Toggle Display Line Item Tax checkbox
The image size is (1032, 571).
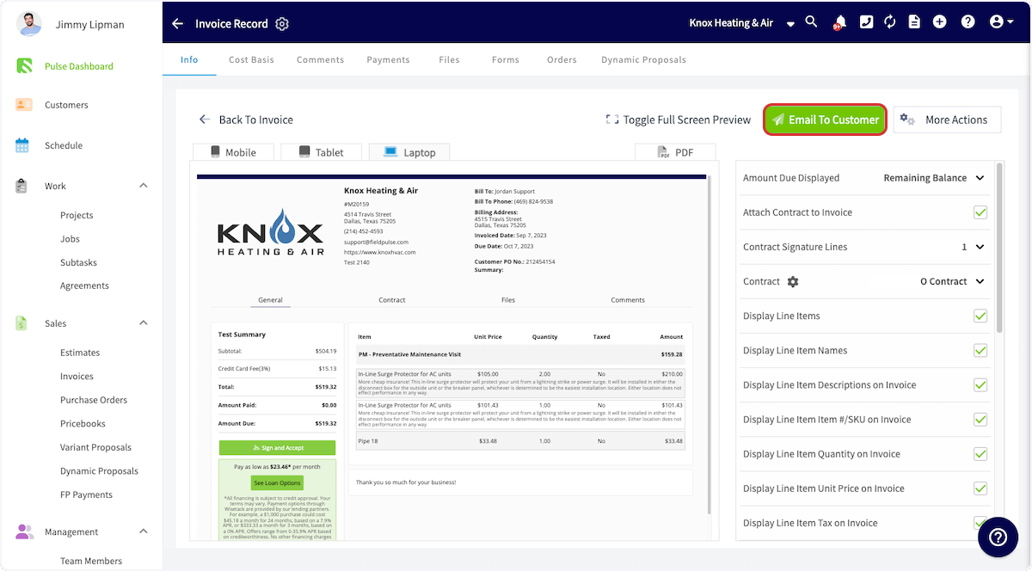point(980,522)
